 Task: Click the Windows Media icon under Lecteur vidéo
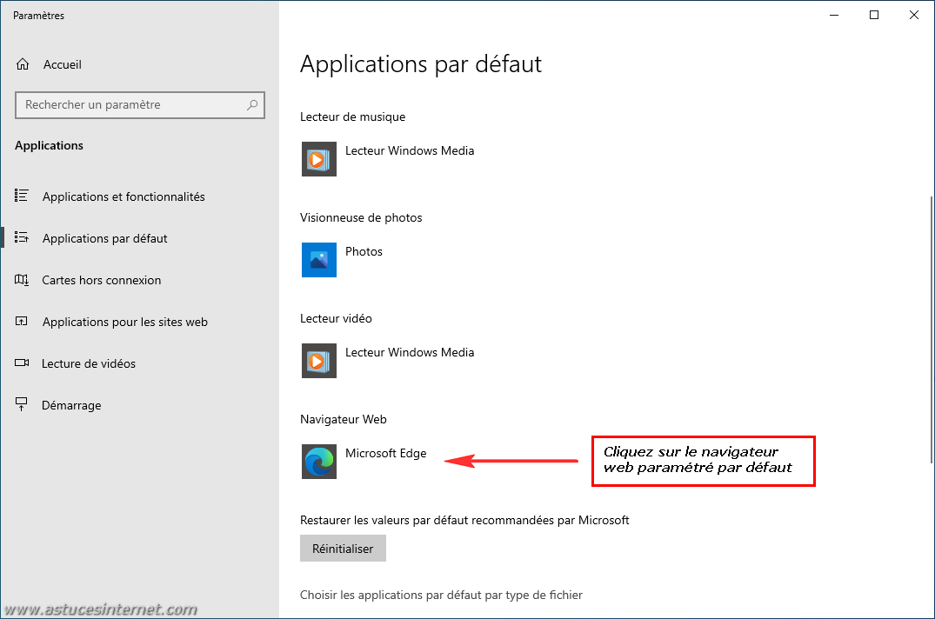pyautogui.click(x=319, y=361)
